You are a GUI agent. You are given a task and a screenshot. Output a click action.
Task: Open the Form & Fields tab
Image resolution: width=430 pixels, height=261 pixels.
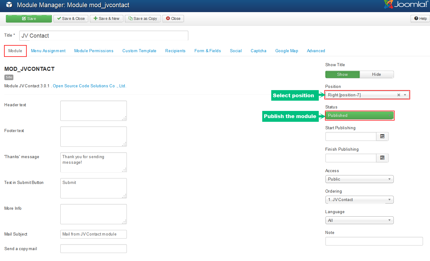tap(208, 51)
